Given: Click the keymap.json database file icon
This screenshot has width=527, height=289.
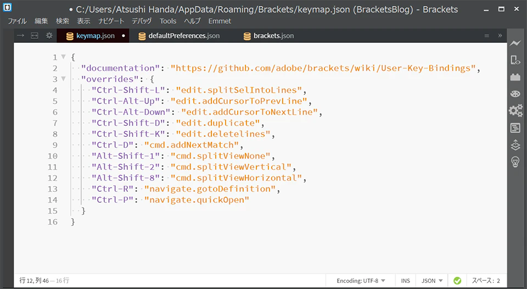Looking at the screenshot, I should tap(70, 36).
